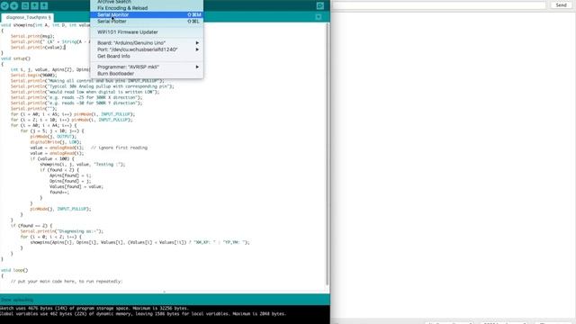
Task: Choose Get Board Info
Action: tap(147, 56)
